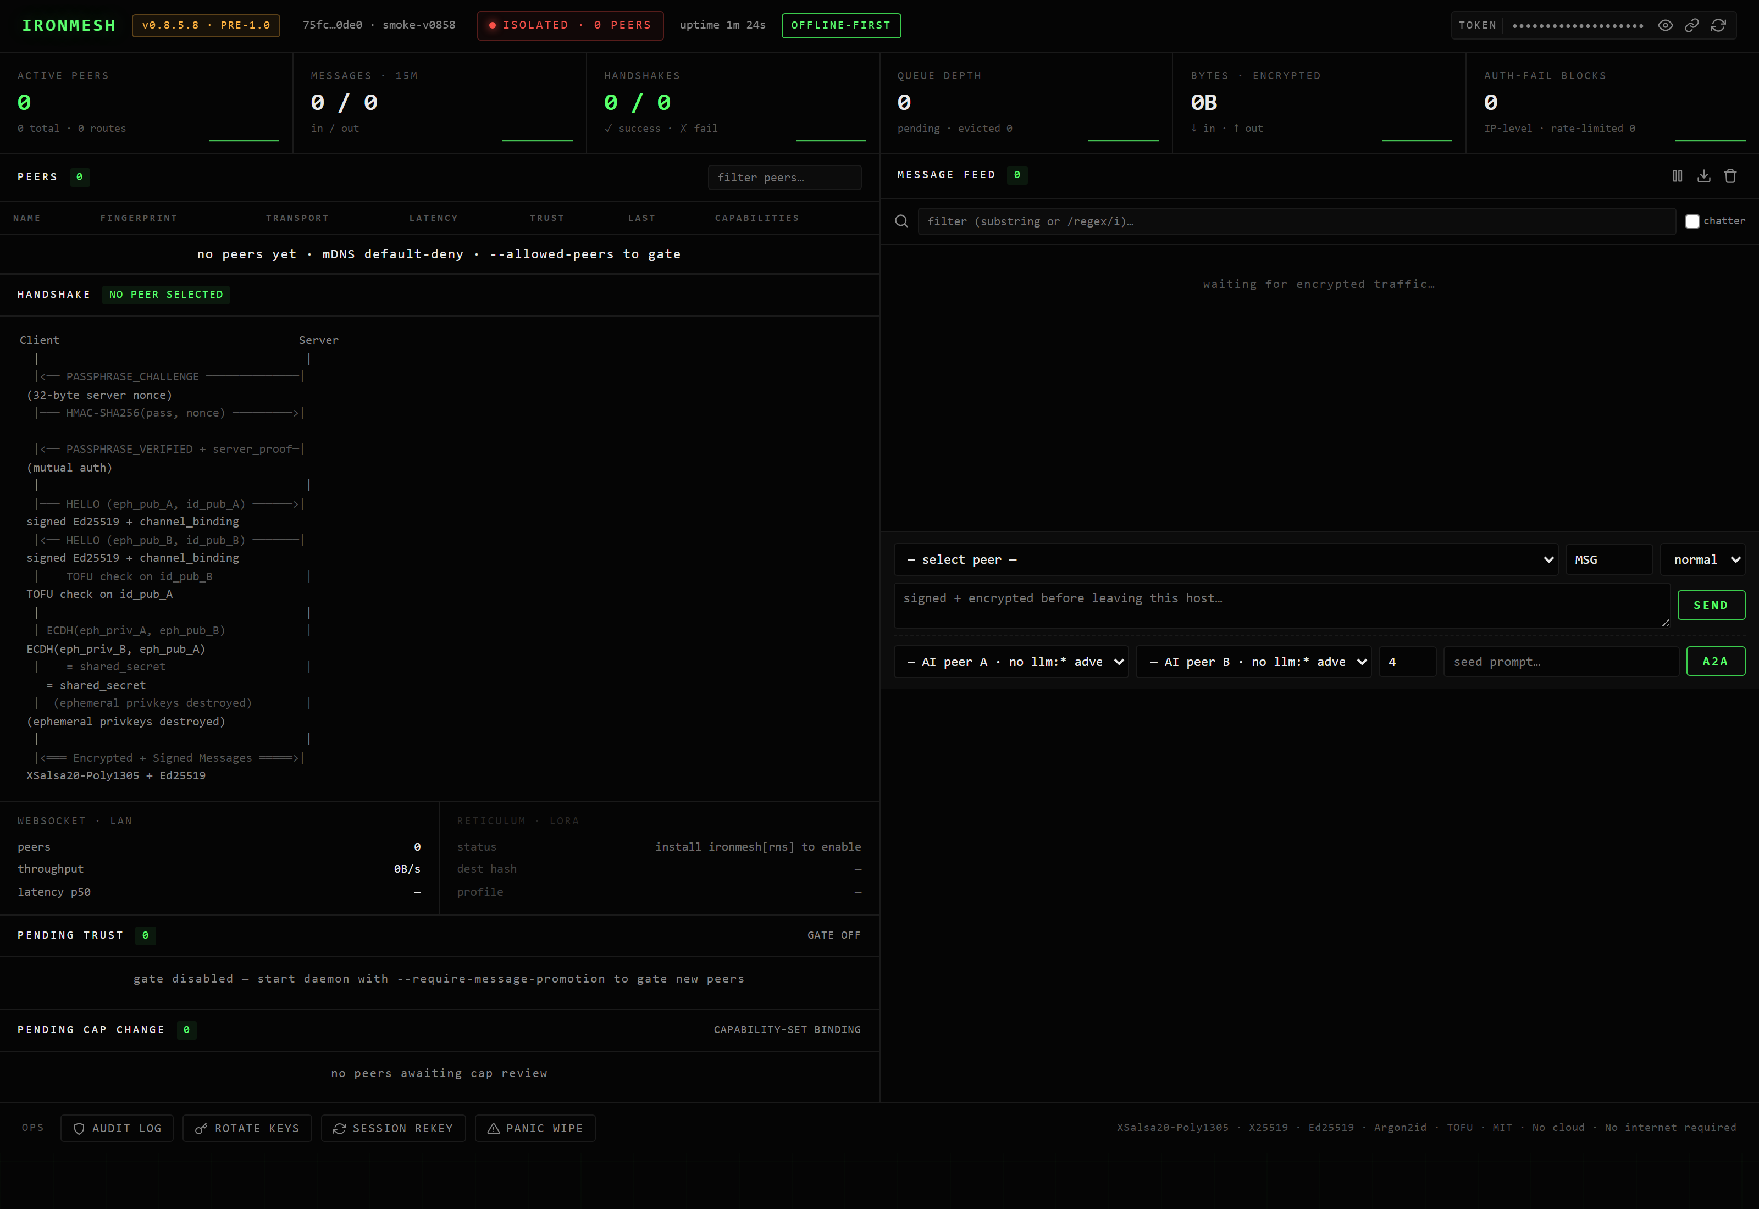Screen dimensions: 1759x1209
Task: Click the ACTIVE PEERS stat card
Action: pyautogui.click(x=146, y=103)
